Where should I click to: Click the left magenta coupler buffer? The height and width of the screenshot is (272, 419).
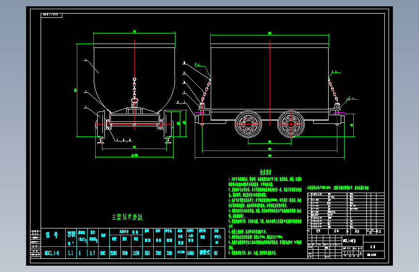coord(200,114)
